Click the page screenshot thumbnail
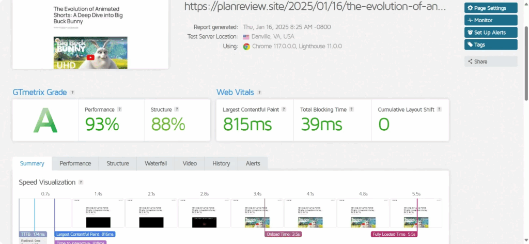Image resolution: width=529 pixels, height=244 pixels. [x=90, y=35]
